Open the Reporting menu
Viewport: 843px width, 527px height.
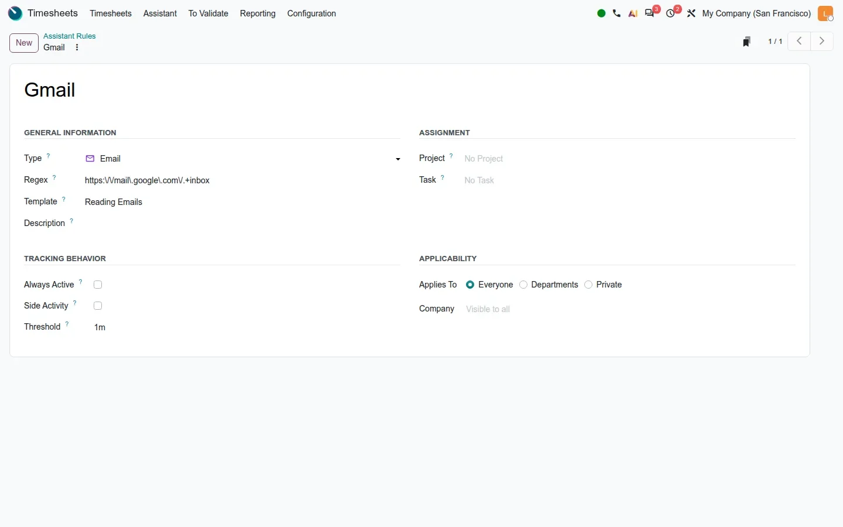(258, 13)
